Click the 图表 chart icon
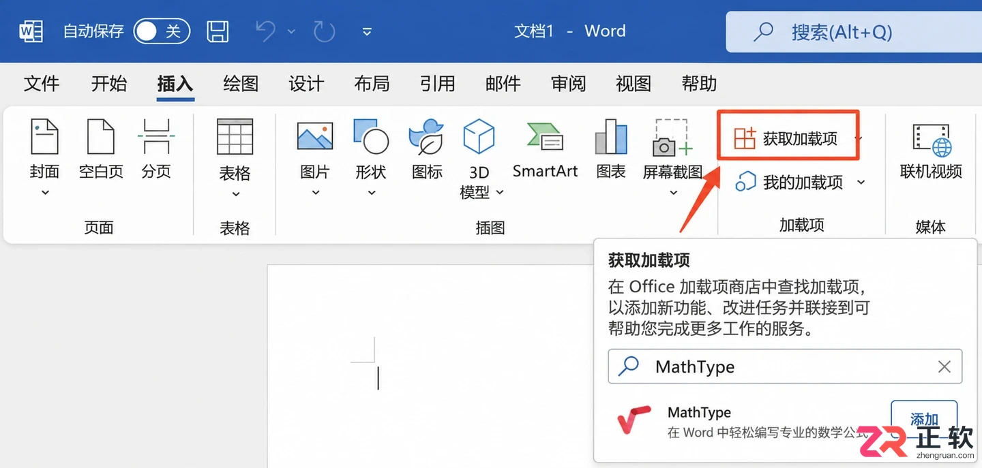The image size is (982, 468). pyautogui.click(x=611, y=136)
